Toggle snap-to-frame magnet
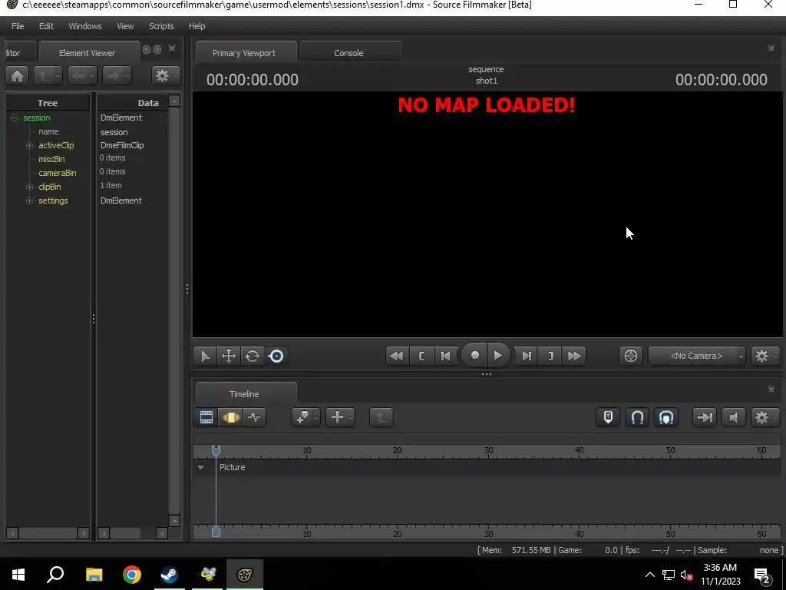 coord(666,417)
